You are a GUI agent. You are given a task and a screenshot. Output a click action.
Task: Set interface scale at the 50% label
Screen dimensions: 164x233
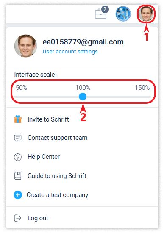pos(22,88)
